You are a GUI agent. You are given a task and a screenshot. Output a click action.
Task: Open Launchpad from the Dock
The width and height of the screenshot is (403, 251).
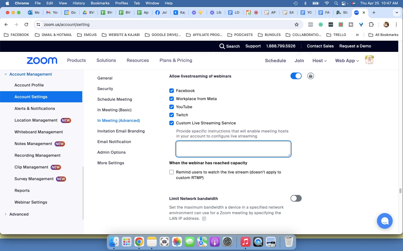click(126, 242)
